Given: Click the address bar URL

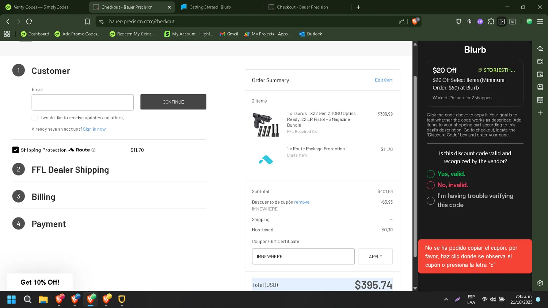Looking at the screenshot, I should point(142,22).
